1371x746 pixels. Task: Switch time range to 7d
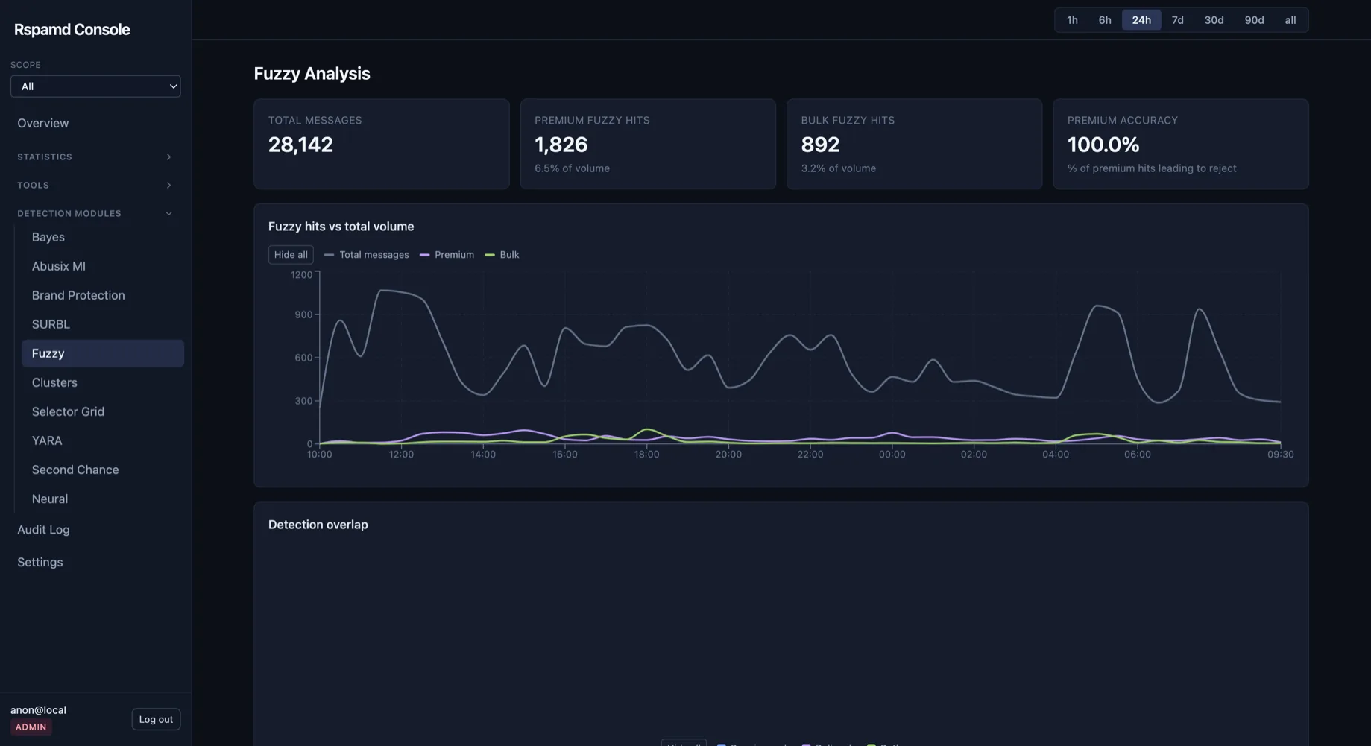click(x=1177, y=20)
